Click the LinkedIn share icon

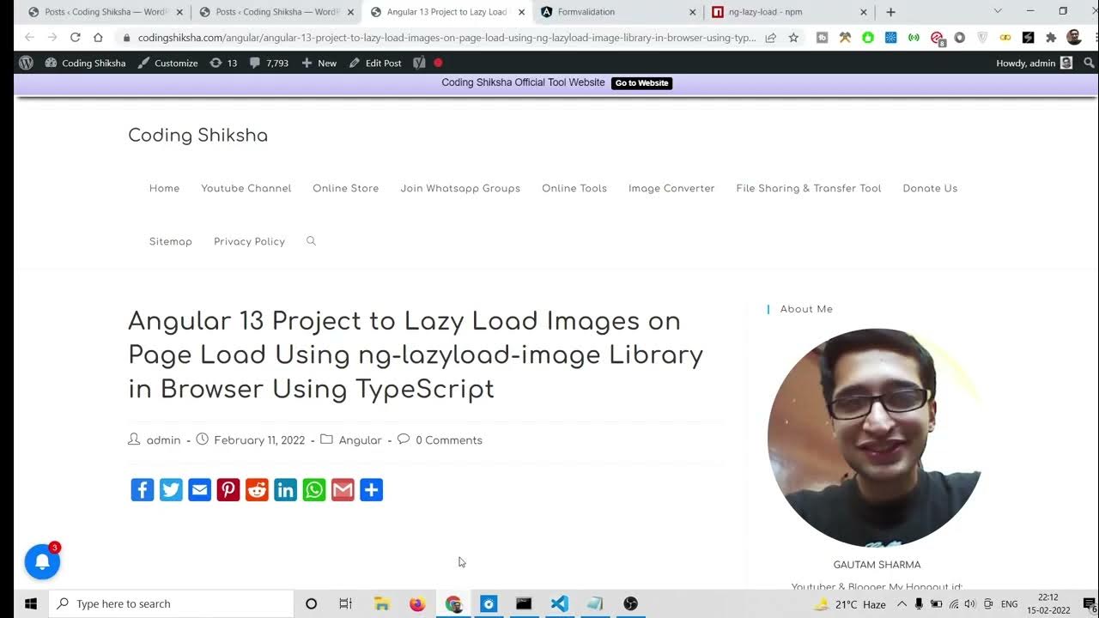[x=285, y=490]
